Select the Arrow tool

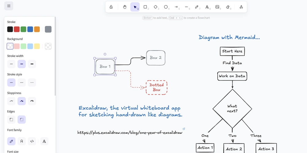(176, 7)
